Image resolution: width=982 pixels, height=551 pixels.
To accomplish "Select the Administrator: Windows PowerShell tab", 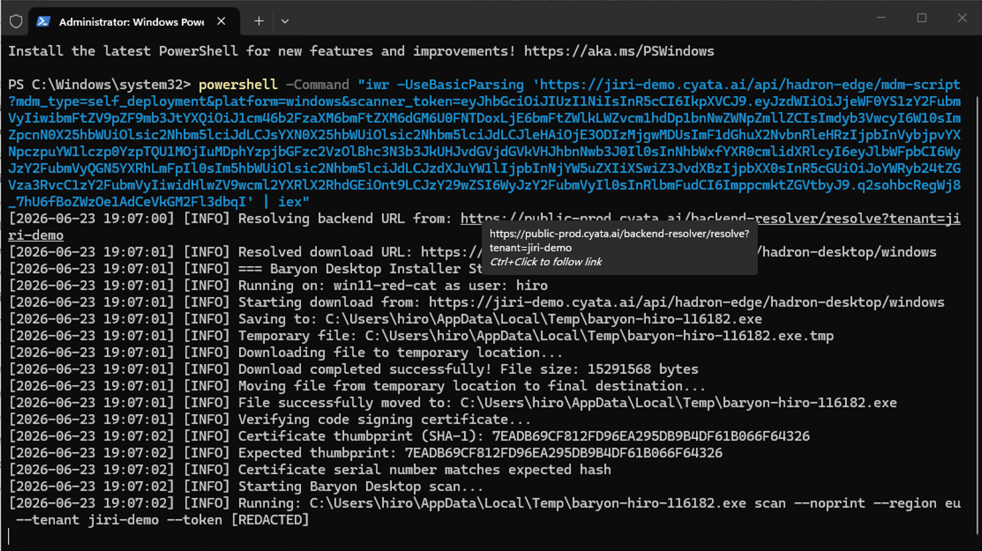I will pyautogui.click(x=134, y=22).
